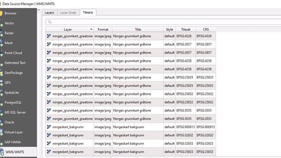Select the Virtual Layer source icon
This screenshot has width=281, height=158.
click(1, 133)
